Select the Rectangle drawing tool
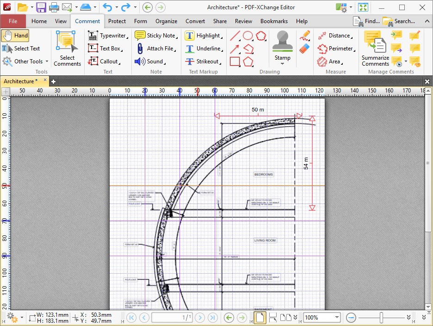This screenshot has width=433, height=326. tap(235, 62)
